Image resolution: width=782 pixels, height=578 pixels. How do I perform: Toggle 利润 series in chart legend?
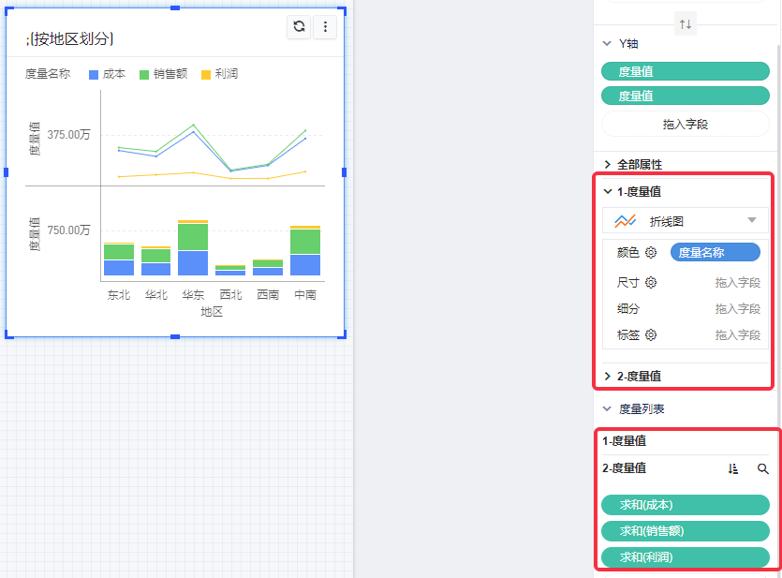[219, 74]
